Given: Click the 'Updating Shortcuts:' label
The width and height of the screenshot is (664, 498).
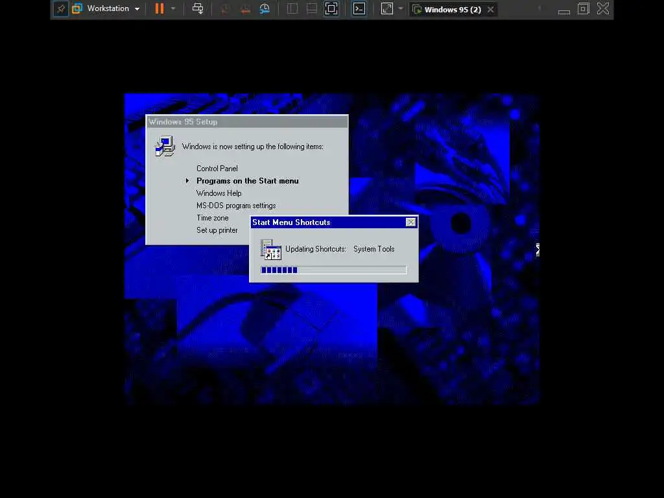Looking at the screenshot, I should click(316, 249).
